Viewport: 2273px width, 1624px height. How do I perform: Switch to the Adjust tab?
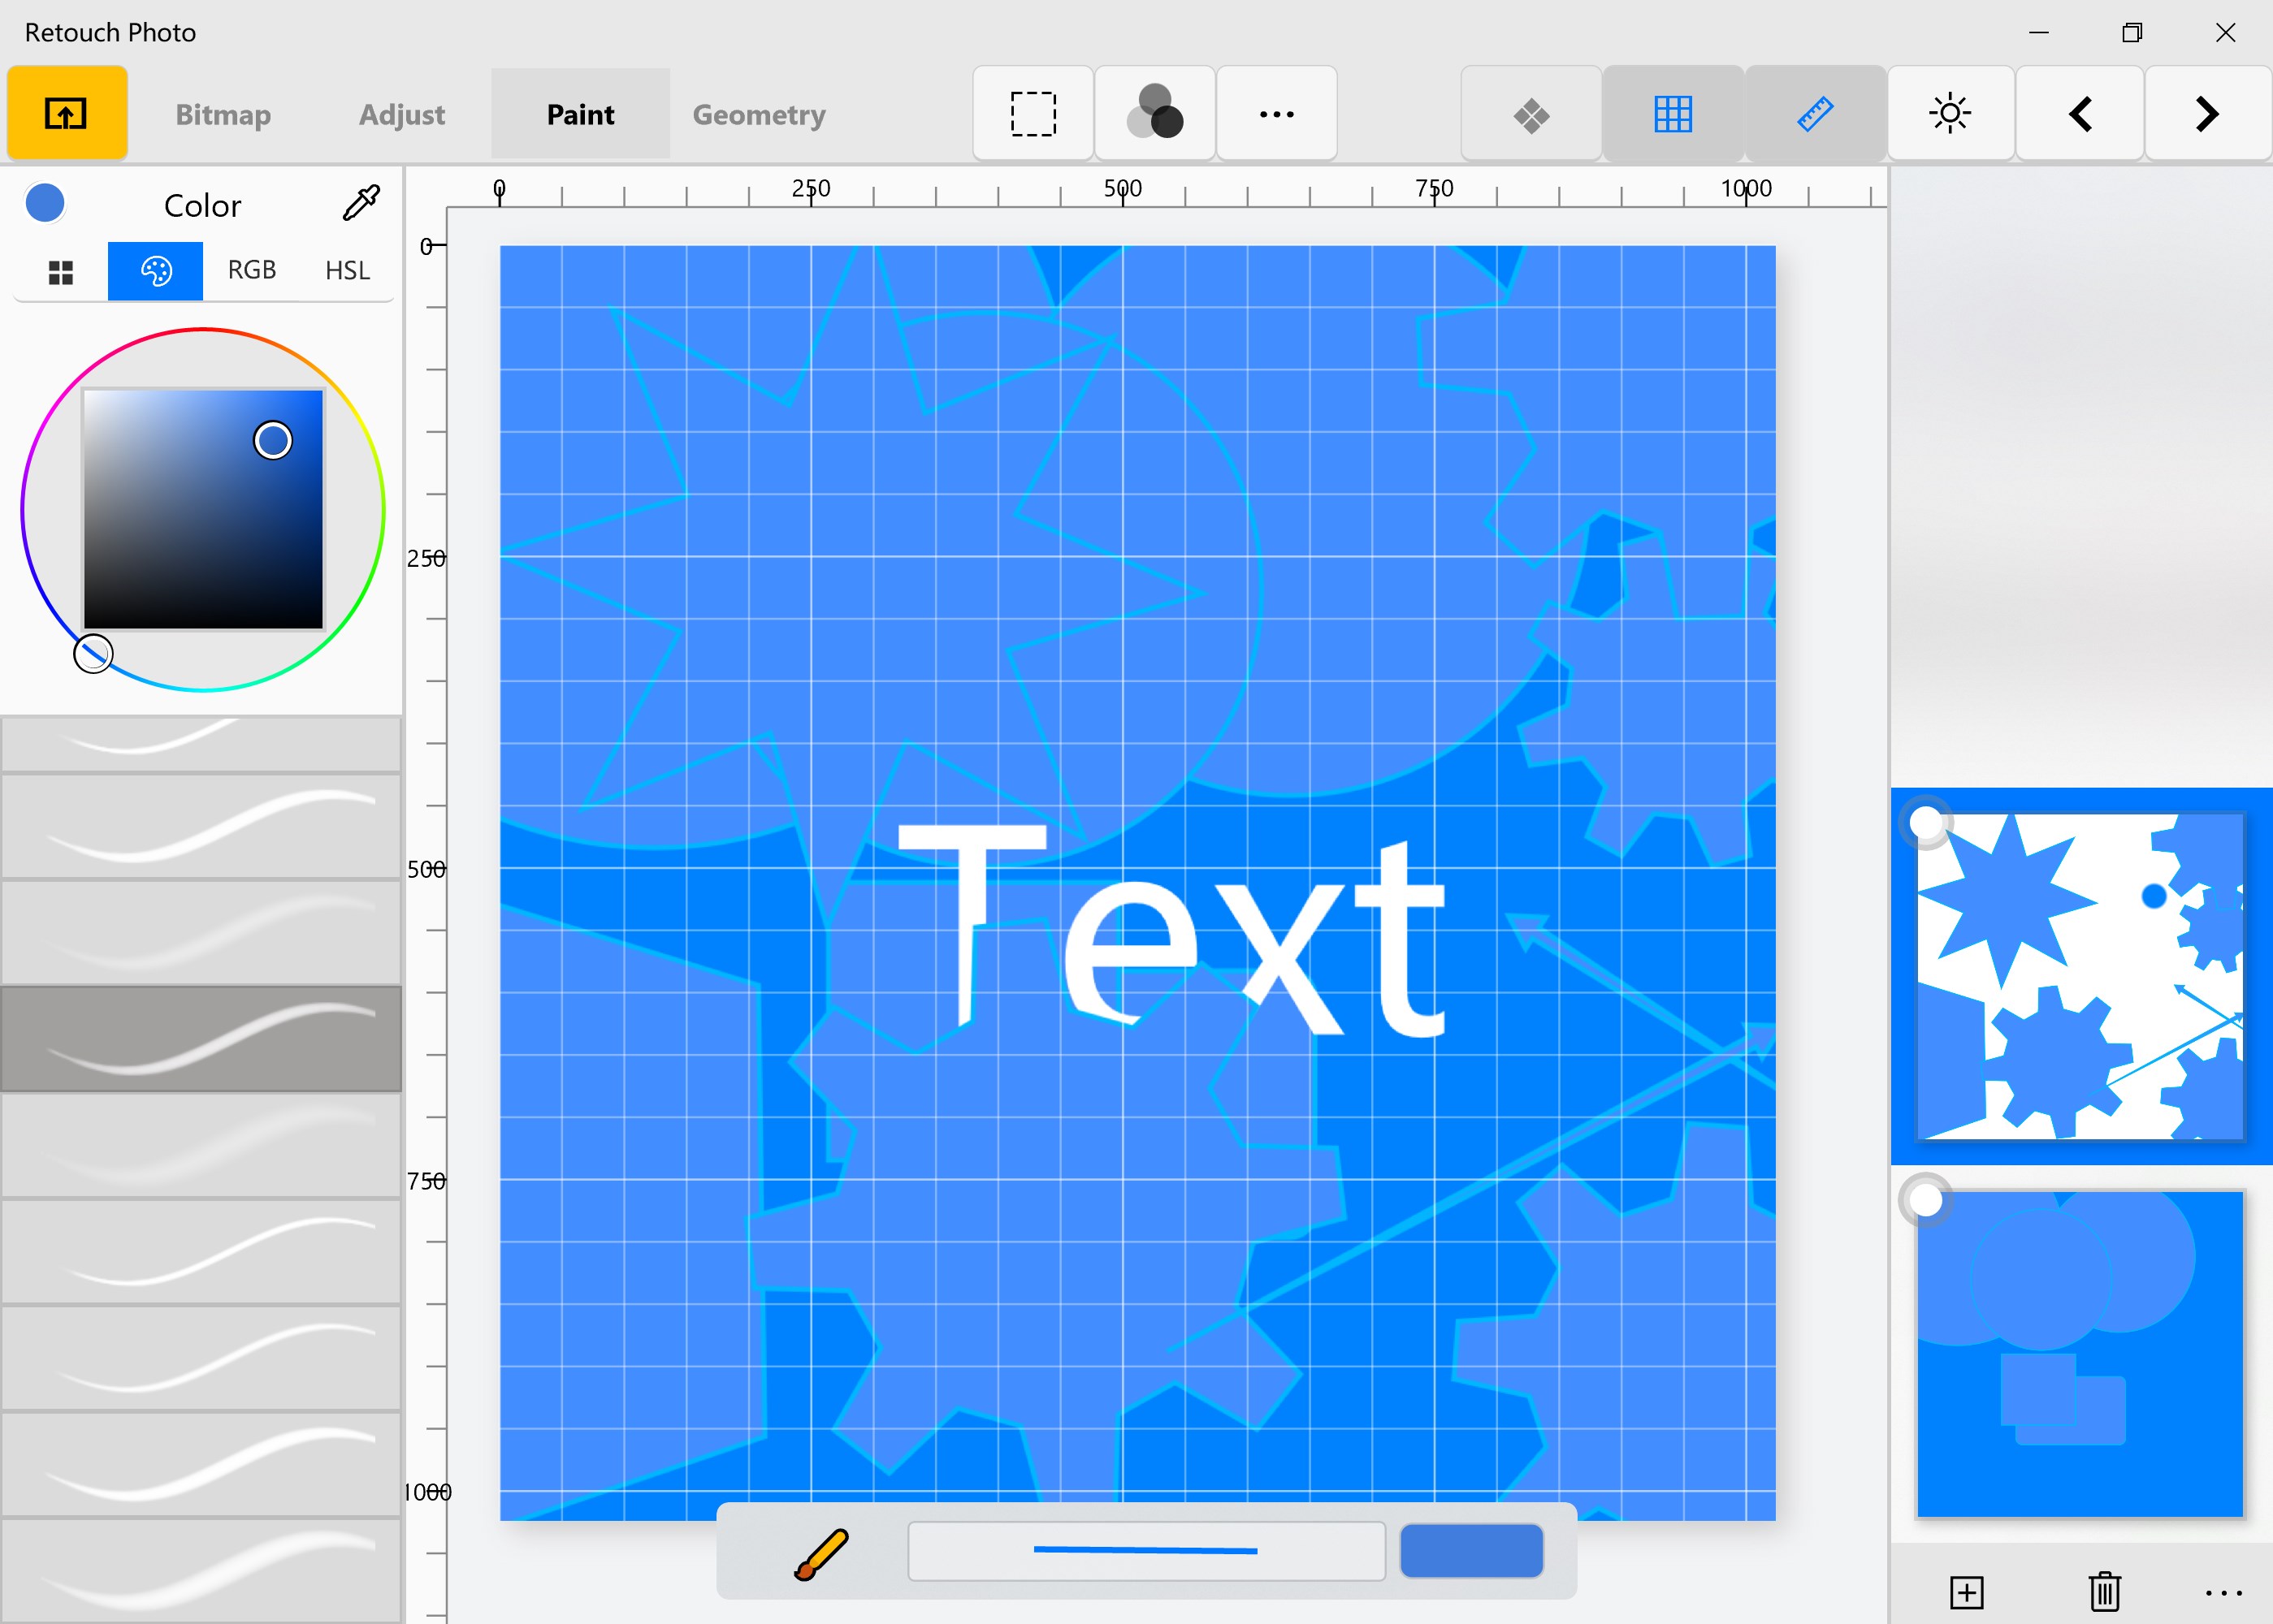401,114
